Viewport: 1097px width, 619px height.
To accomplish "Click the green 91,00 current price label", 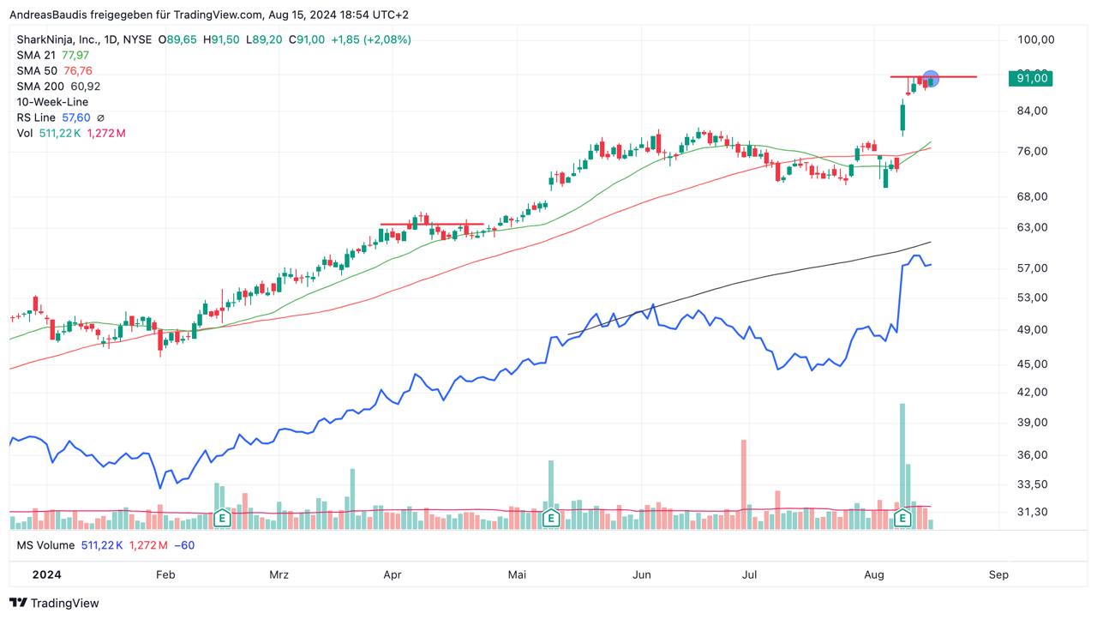I will (x=1031, y=78).
